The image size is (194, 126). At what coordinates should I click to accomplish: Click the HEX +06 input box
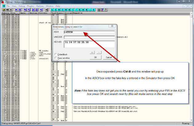click(89, 44)
